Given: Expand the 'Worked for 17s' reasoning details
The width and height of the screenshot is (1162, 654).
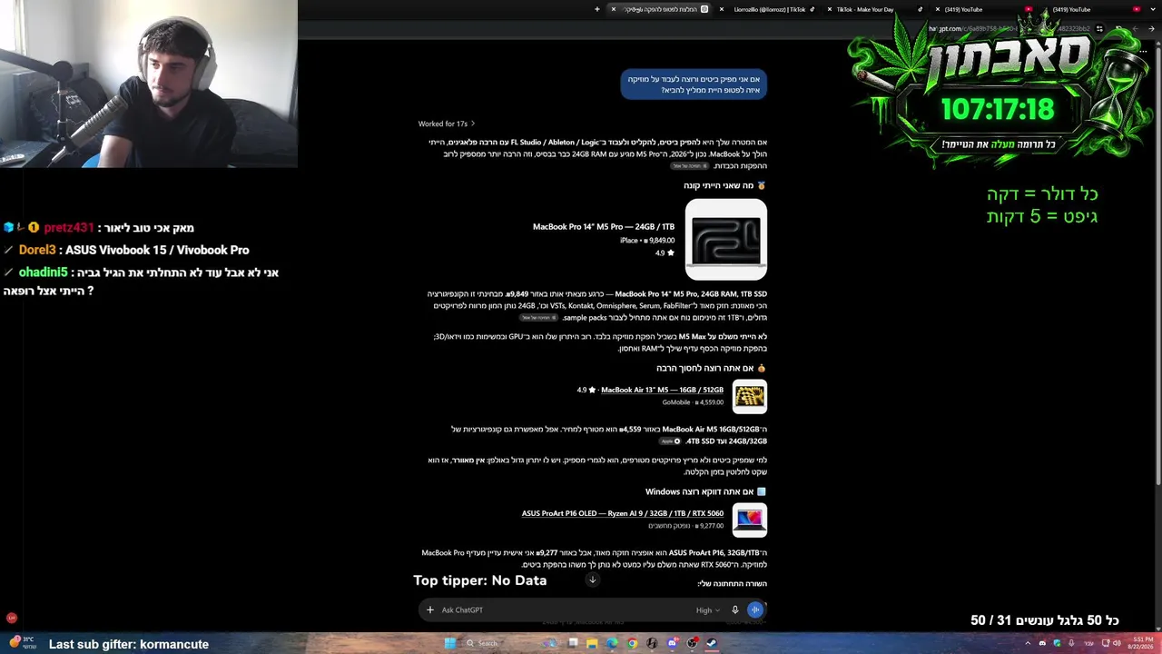Looking at the screenshot, I should pos(446,124).
